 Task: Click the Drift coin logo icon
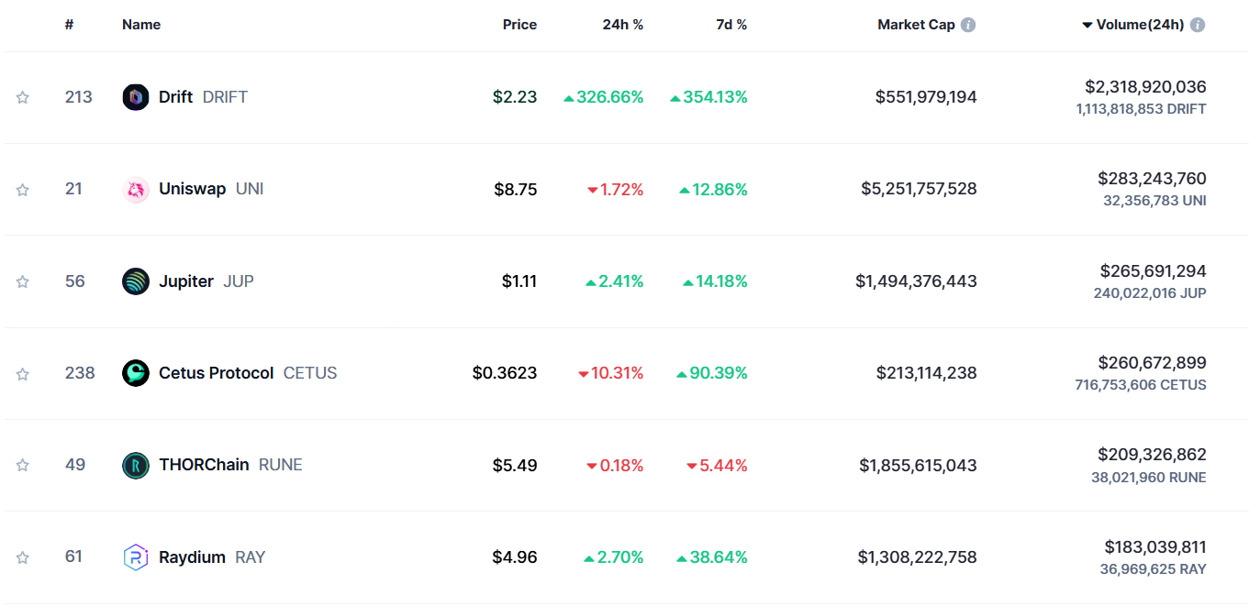[x=136, y=97]
